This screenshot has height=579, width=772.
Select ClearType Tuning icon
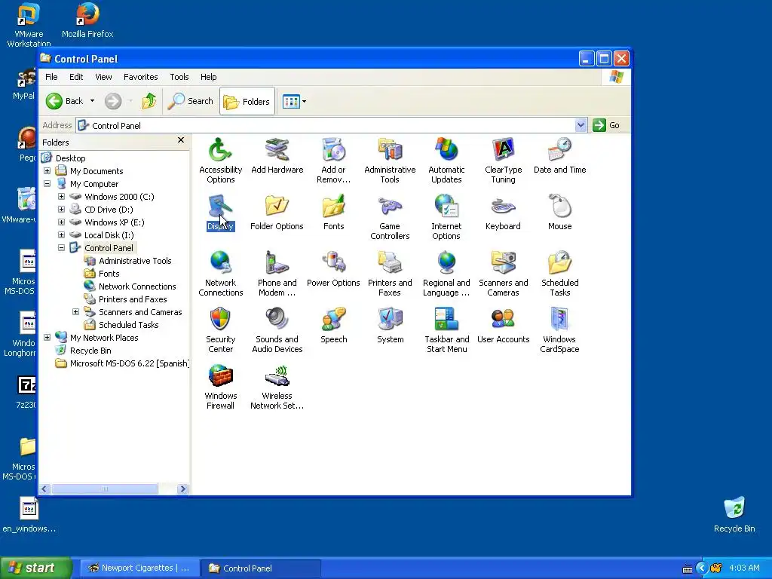(x=503, y=161)
